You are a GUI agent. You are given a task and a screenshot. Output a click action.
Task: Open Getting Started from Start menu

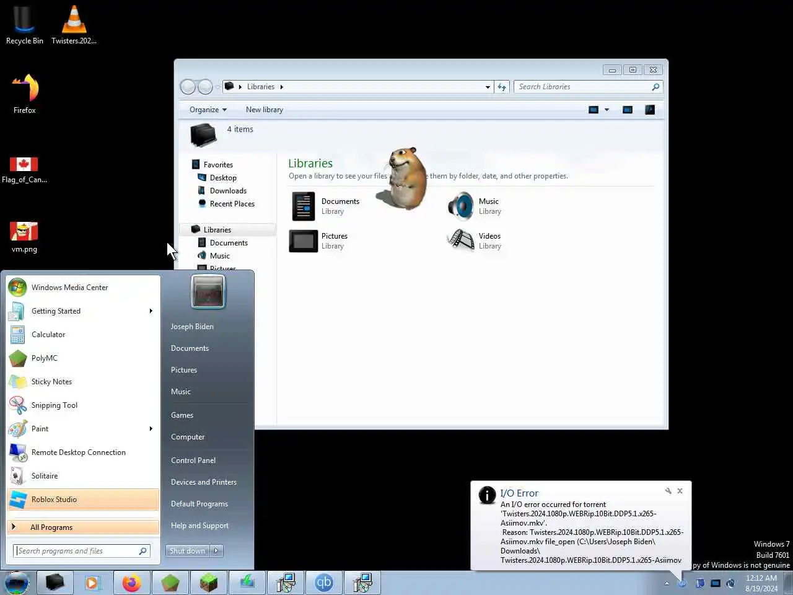click(x=83, y=311)
